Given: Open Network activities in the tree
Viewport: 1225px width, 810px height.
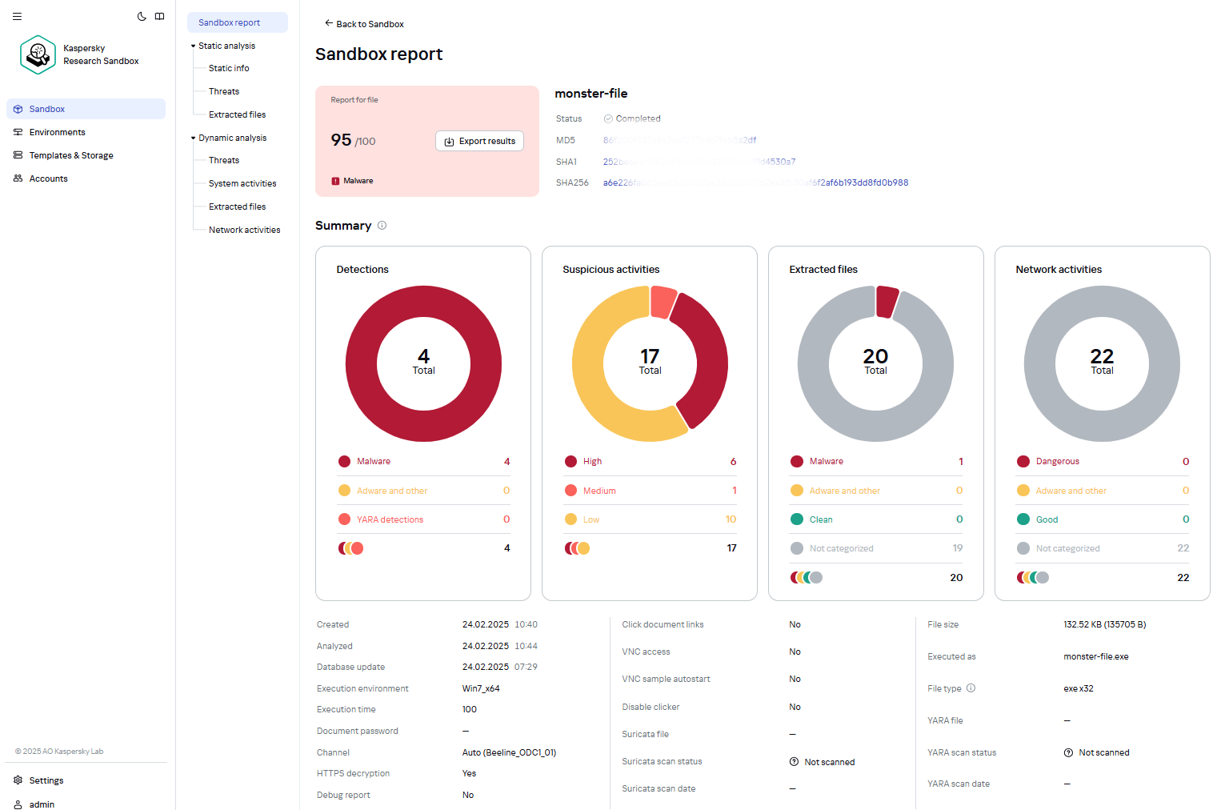Looking at the screenshot, I should [244, 230].
